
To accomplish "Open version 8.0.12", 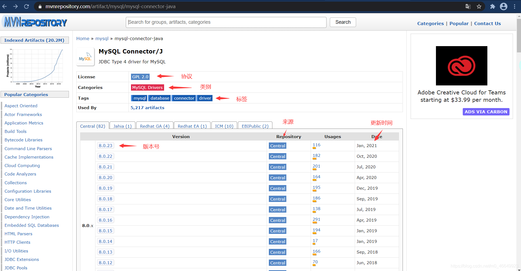I will (106, 263).
